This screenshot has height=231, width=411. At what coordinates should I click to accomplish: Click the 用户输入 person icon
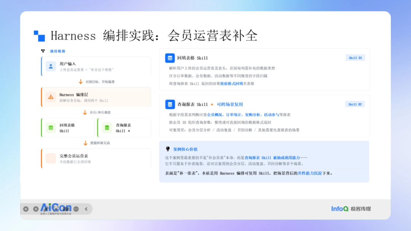click(x=51, y=66)
